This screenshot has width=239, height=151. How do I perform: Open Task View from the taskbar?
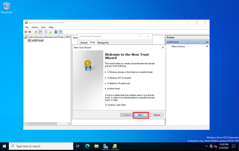[x=78, y=146]
